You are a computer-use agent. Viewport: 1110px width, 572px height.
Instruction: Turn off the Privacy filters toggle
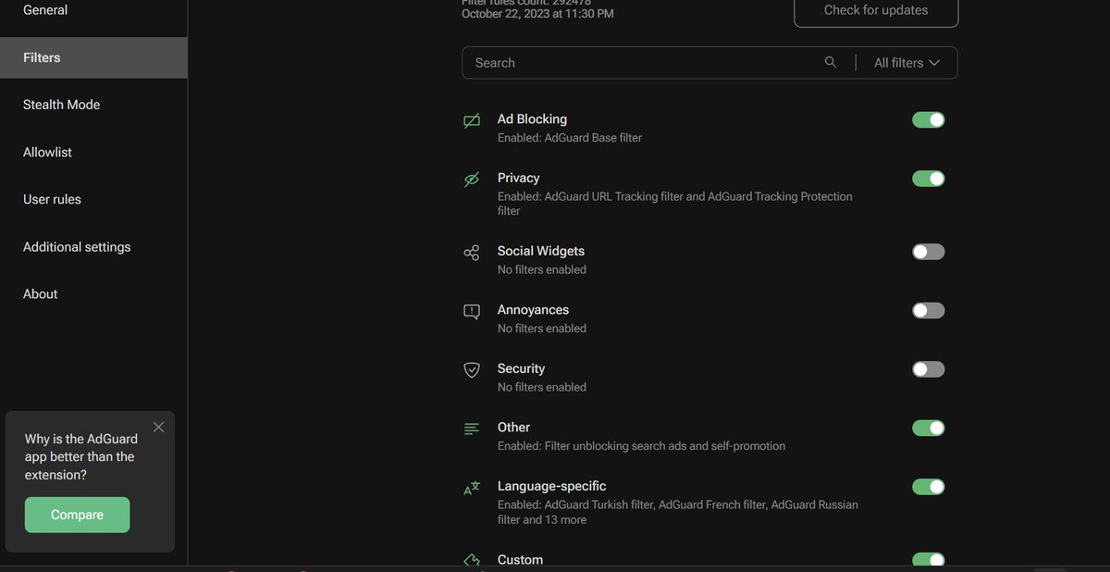[929, 179]
